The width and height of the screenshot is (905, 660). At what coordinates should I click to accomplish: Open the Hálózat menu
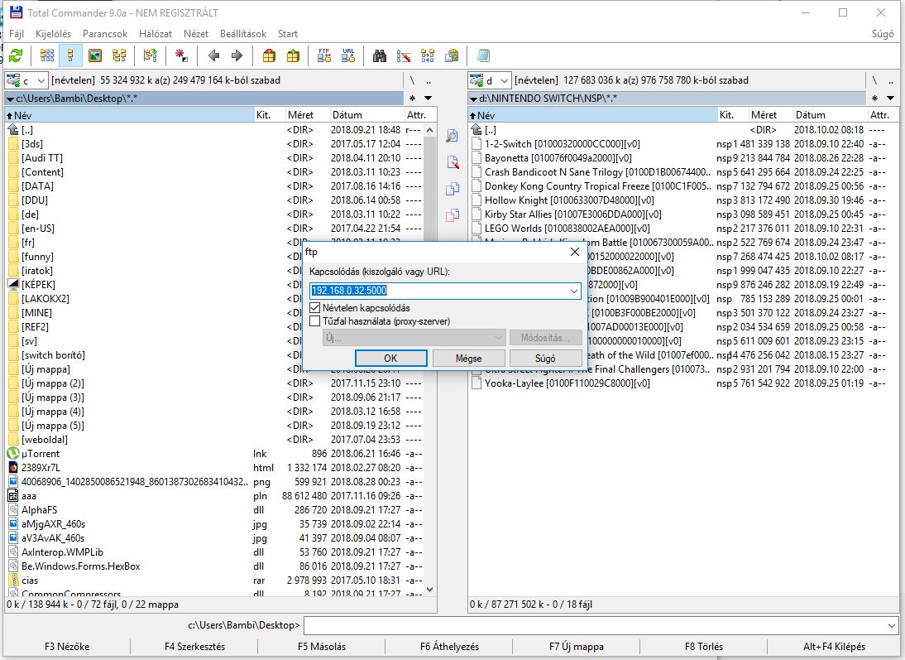tap(156, 33)
